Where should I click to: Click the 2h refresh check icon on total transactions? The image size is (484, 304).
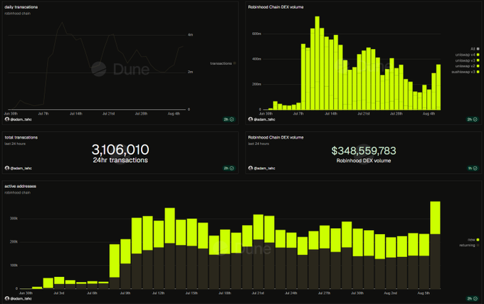tap(232, 168)
